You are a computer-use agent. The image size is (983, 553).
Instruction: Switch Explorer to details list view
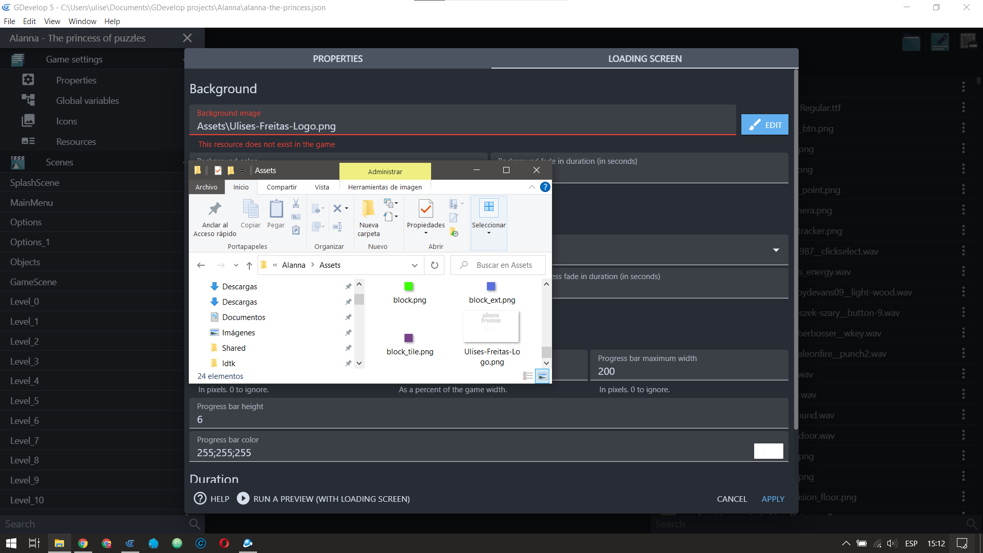[528, 376]
